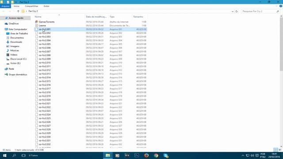Viewport: 283px width, 159px height.
Task: Show hidden tray icons chevron
Action: click(x=243, y=155)
